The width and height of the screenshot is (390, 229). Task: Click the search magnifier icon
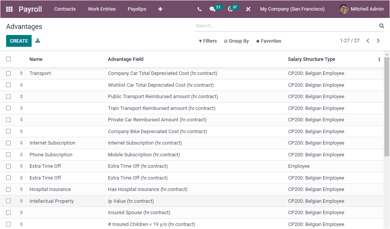[x=381, y=25]
